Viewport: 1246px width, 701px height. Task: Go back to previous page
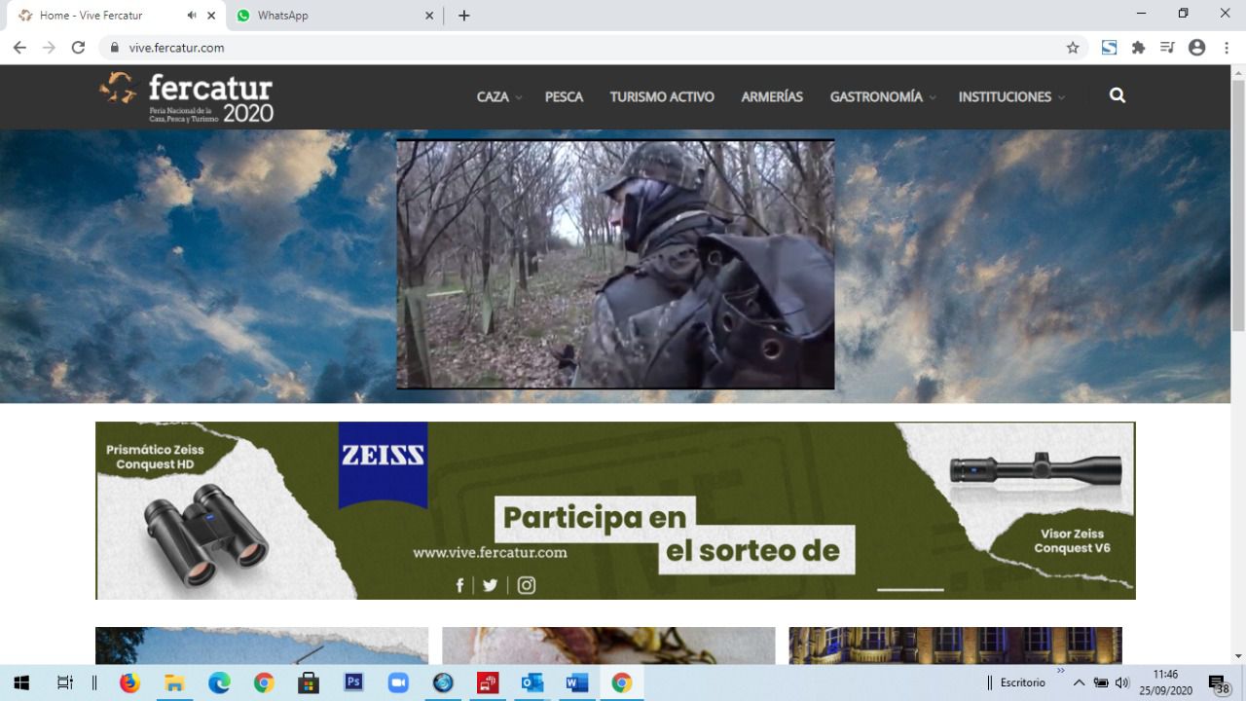(x=19, y=47)
